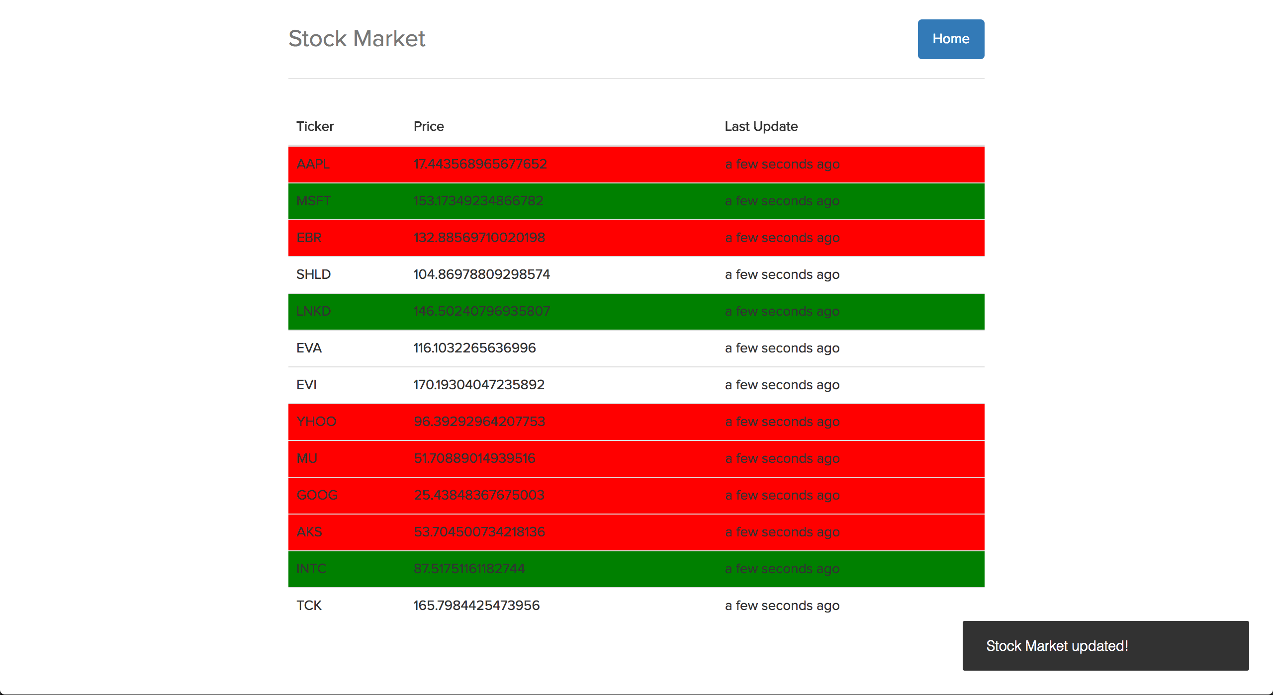Click the MSFT ticker cell

(x=313, y=201)
